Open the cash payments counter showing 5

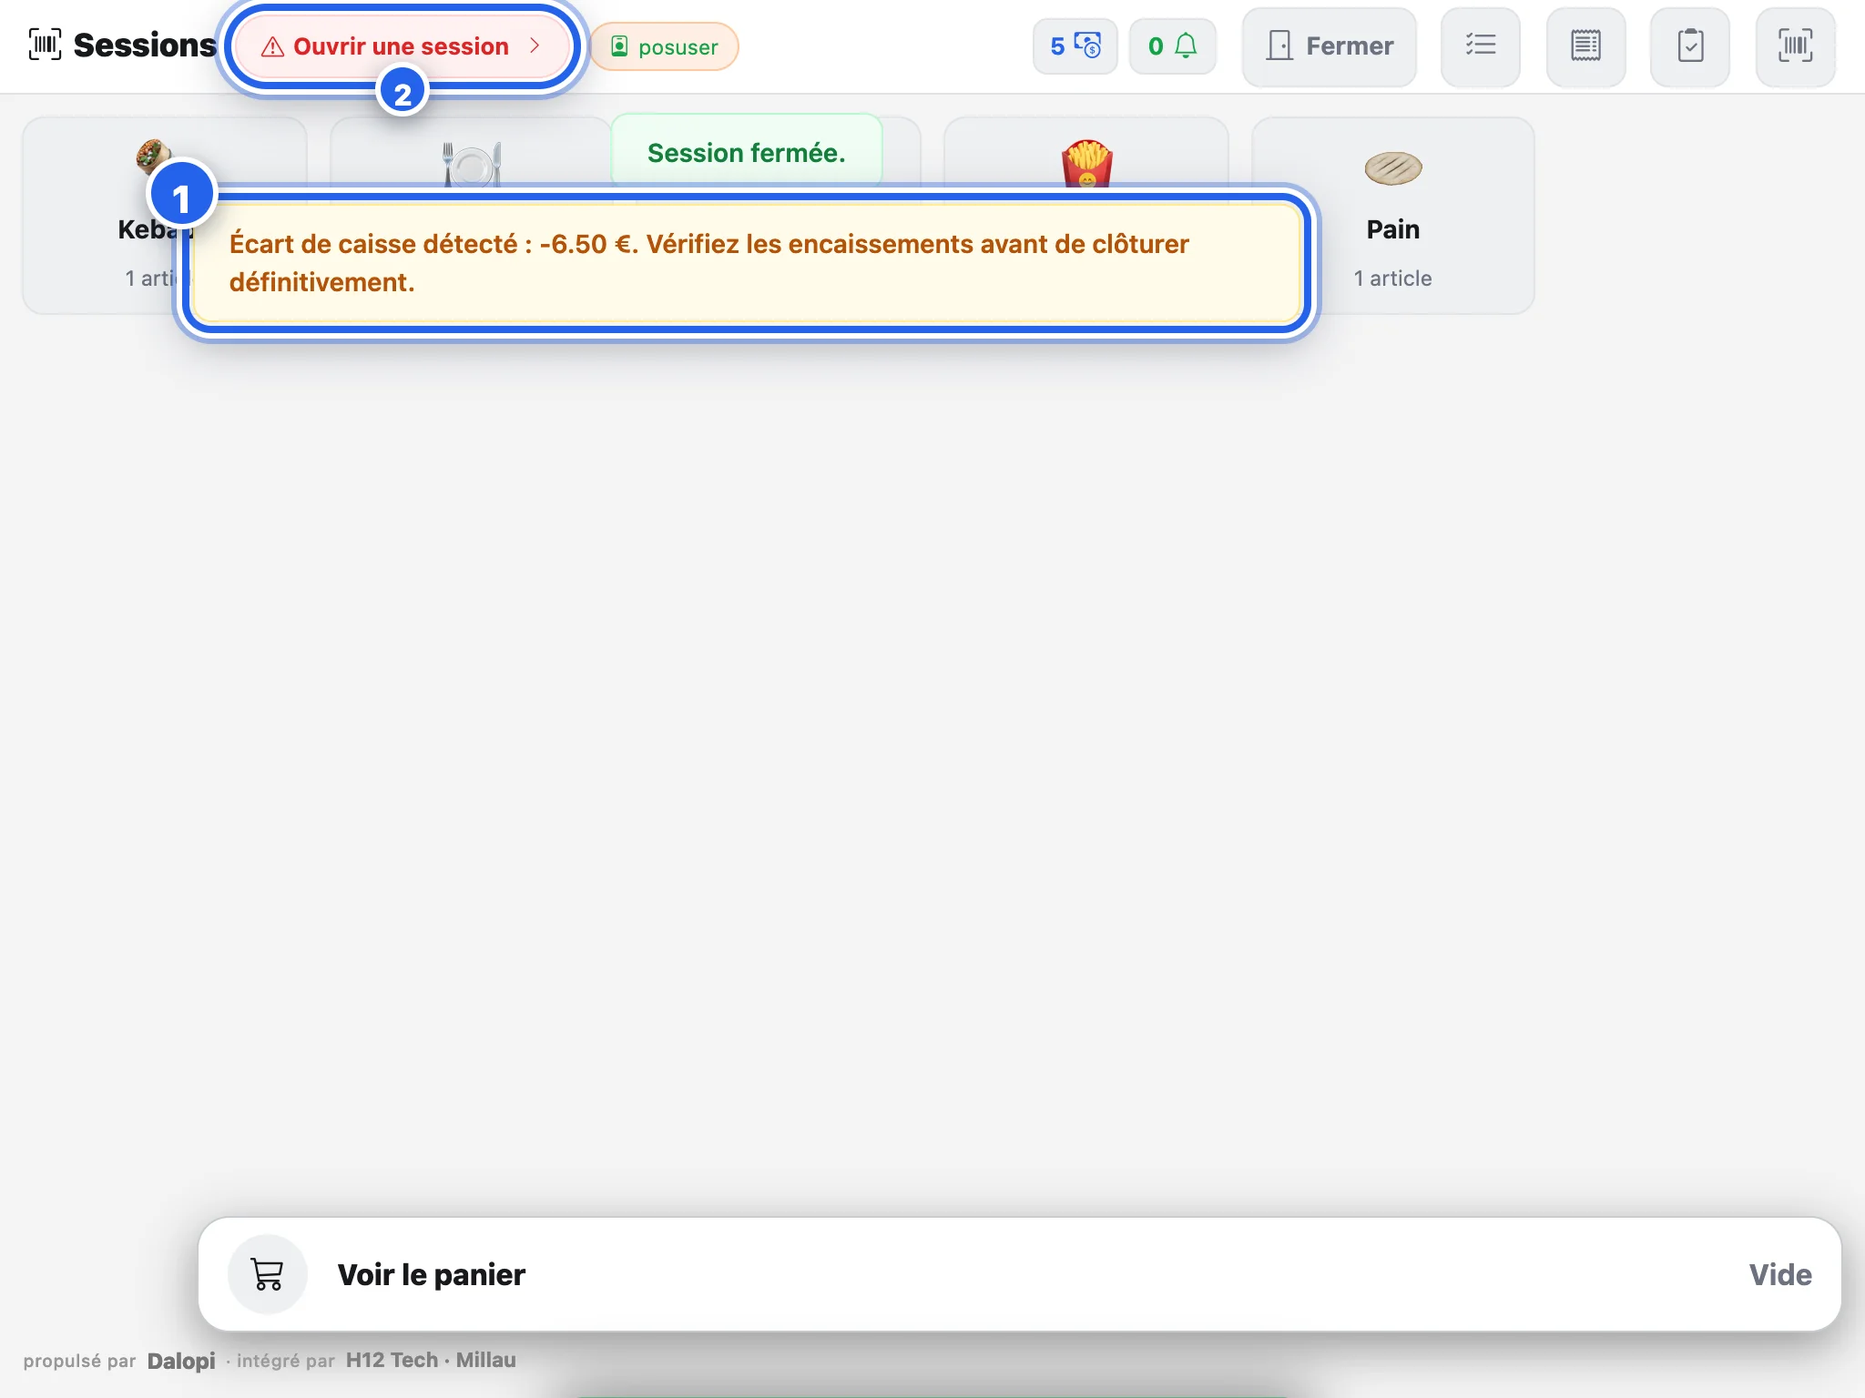tap(1075, 46)
